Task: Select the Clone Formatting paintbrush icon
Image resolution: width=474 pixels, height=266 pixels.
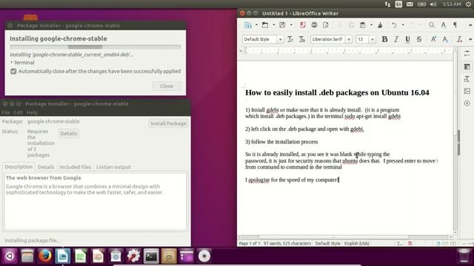Action: point(380,25)
